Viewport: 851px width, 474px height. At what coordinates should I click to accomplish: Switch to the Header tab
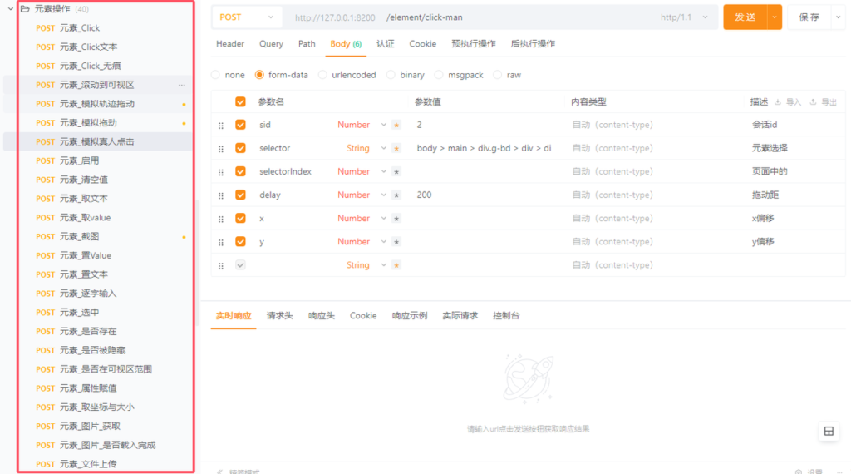pyautogui.click(x=230, y=44)
